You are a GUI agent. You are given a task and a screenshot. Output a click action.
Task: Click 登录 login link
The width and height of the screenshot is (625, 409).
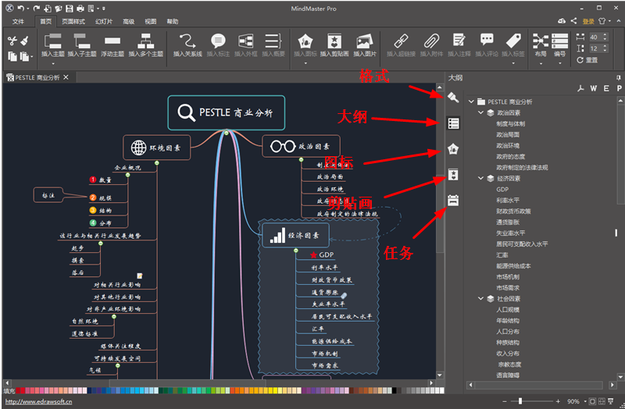[588, 22]
